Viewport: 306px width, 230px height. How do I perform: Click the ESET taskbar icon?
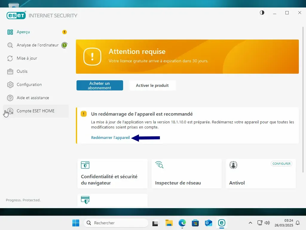click(x=222, y=223)
